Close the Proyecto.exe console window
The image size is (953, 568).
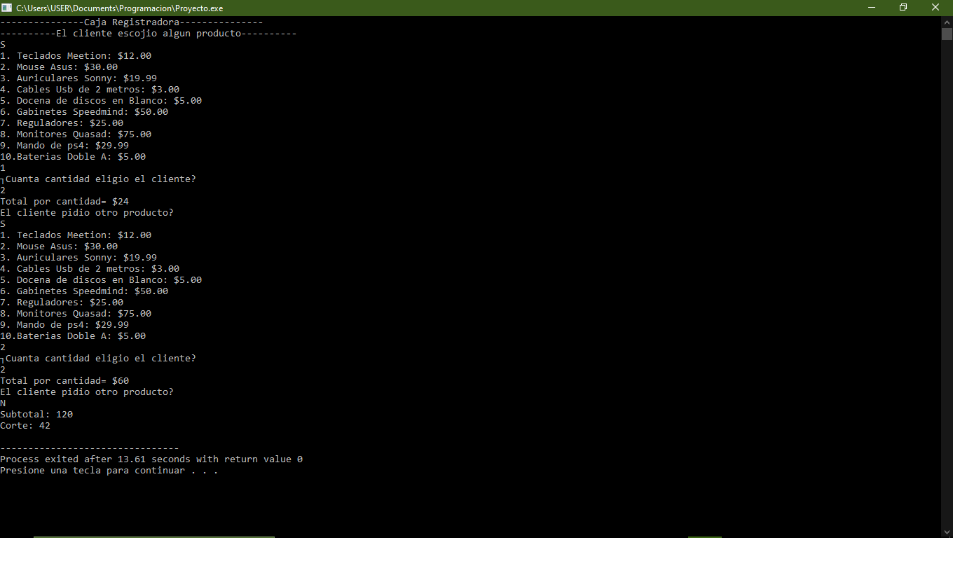935,8
